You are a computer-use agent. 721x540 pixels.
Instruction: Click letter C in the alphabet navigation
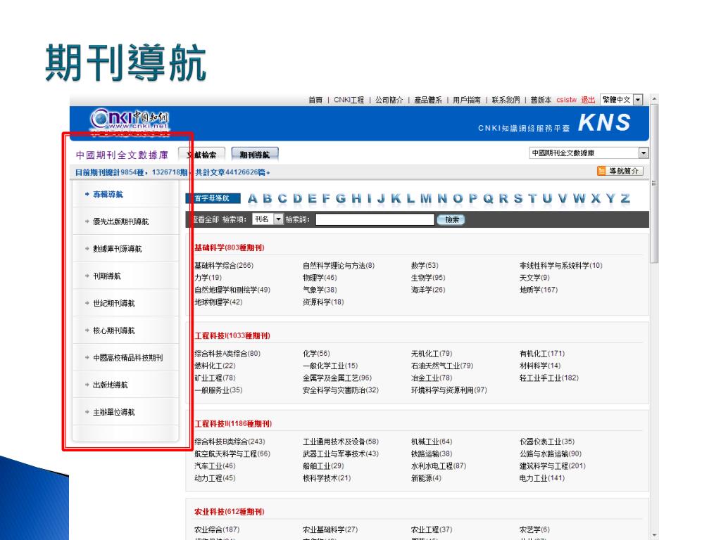tap(282, 198)
